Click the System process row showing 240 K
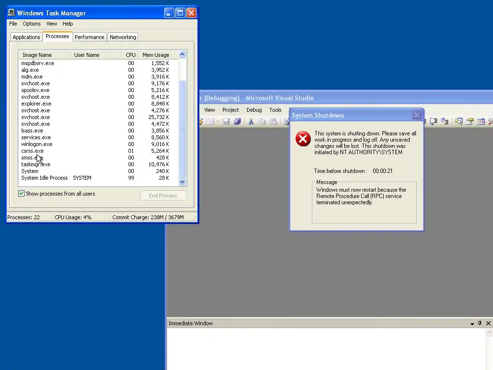493x370 pixels. (x=98, y=171)
